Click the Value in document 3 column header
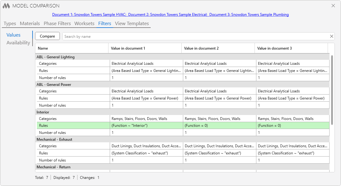Viewport: 341px width, 186px height. point(291,48)
